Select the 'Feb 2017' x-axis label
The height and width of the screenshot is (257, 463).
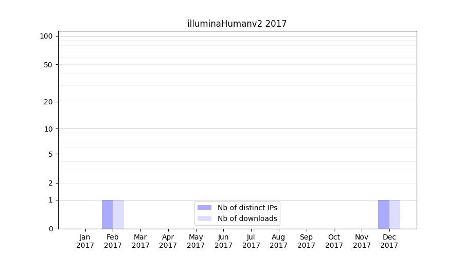click(x=113, y=241)
